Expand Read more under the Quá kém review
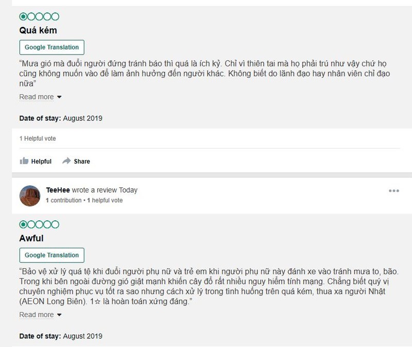412x347 pixels. (37, 97)
